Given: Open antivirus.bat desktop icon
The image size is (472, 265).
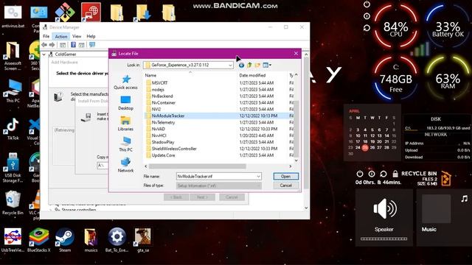Looking at the screenshot, I should (x=13, y=16).
